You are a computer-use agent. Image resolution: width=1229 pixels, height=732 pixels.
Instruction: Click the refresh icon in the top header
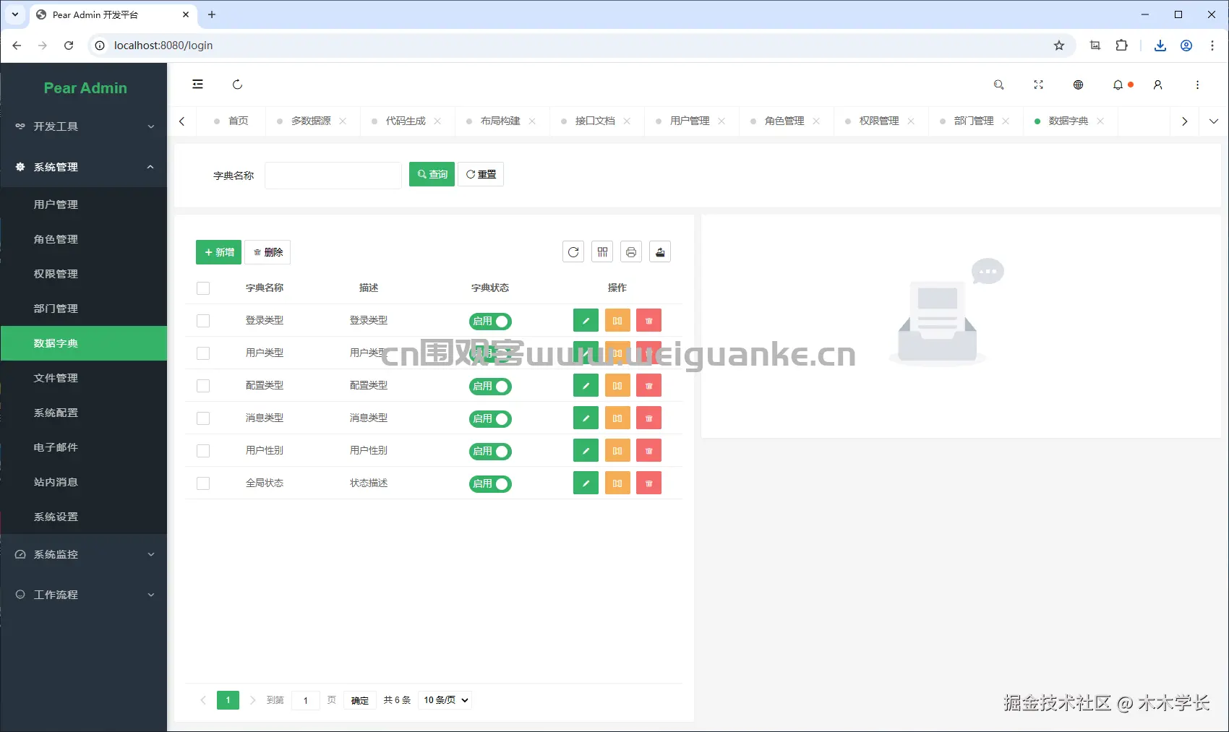coord(237,85)
